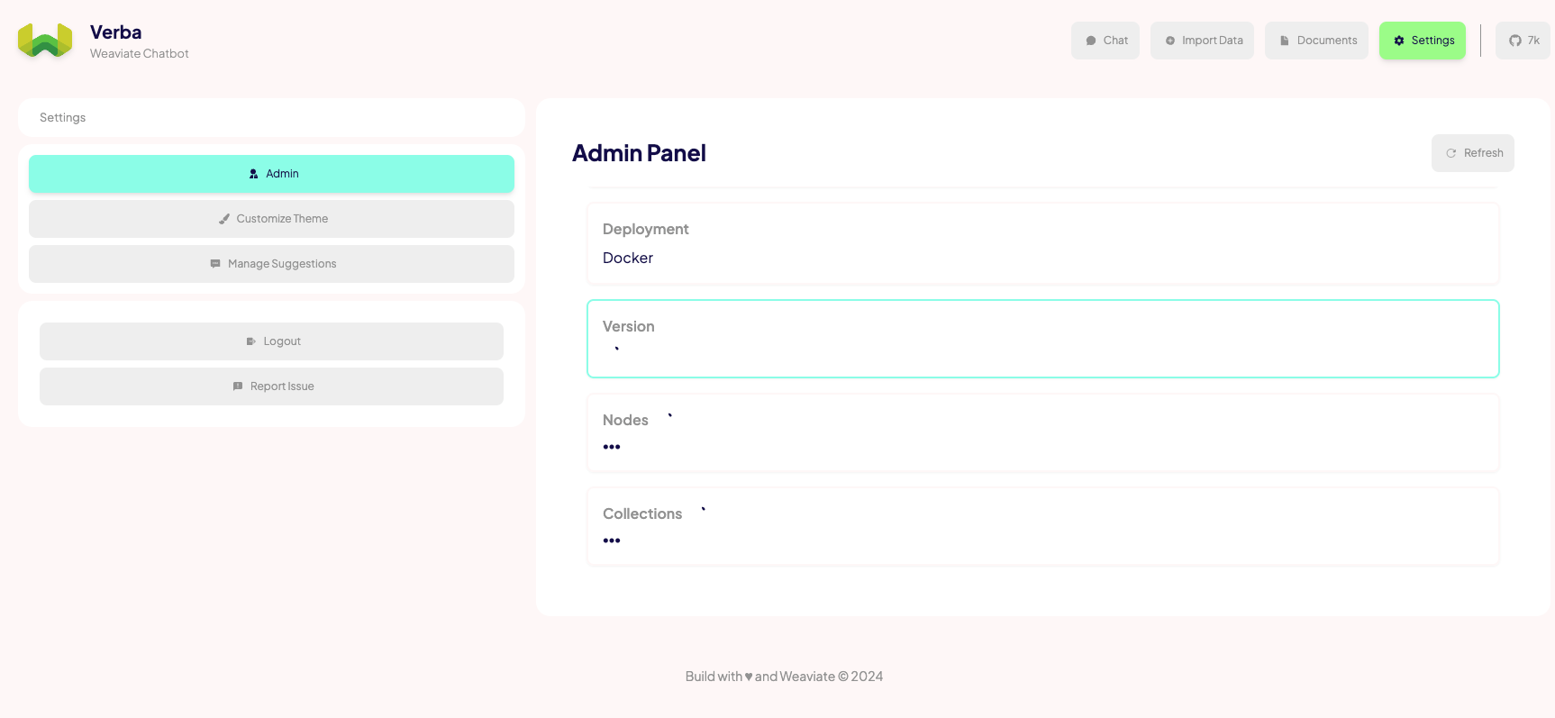Open the Chat page
This screenshot has width=1555, height=718.
click(1105, 41)
